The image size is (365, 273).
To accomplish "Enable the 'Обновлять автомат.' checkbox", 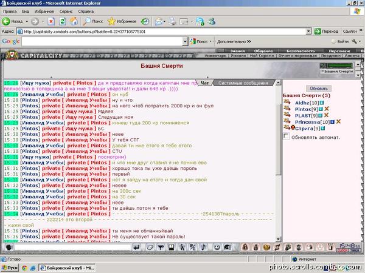I will 286,136.
